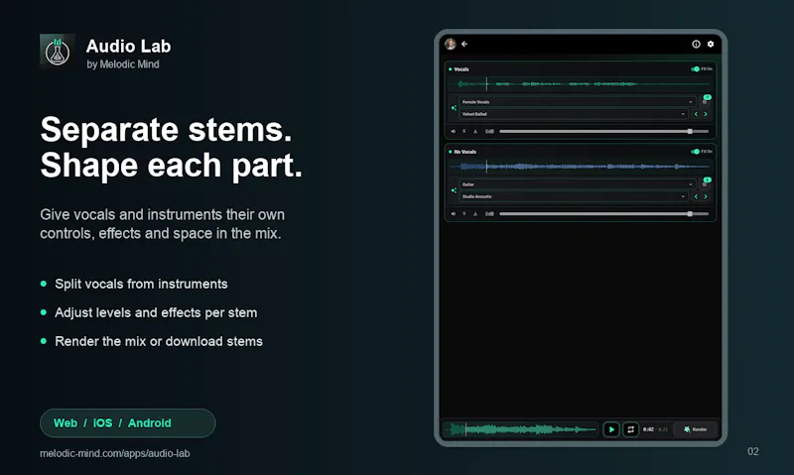Click the sparkle AI icon in Vocals stem
The image size is (794, 475).
click(x=454, y=108)
